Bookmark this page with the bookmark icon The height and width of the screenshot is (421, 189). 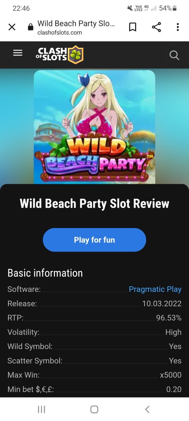[133, 27]
